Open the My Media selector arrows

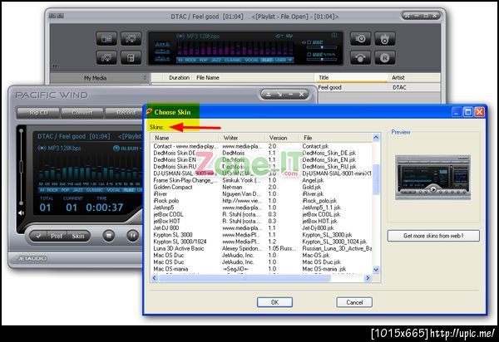145,77
